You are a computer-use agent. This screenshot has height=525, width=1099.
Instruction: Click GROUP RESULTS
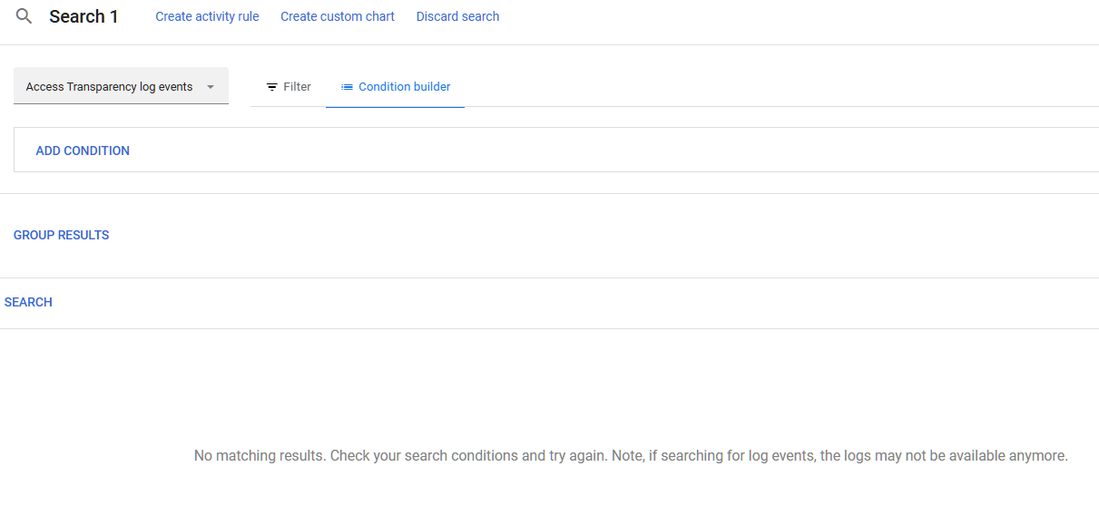pos(61,235)
